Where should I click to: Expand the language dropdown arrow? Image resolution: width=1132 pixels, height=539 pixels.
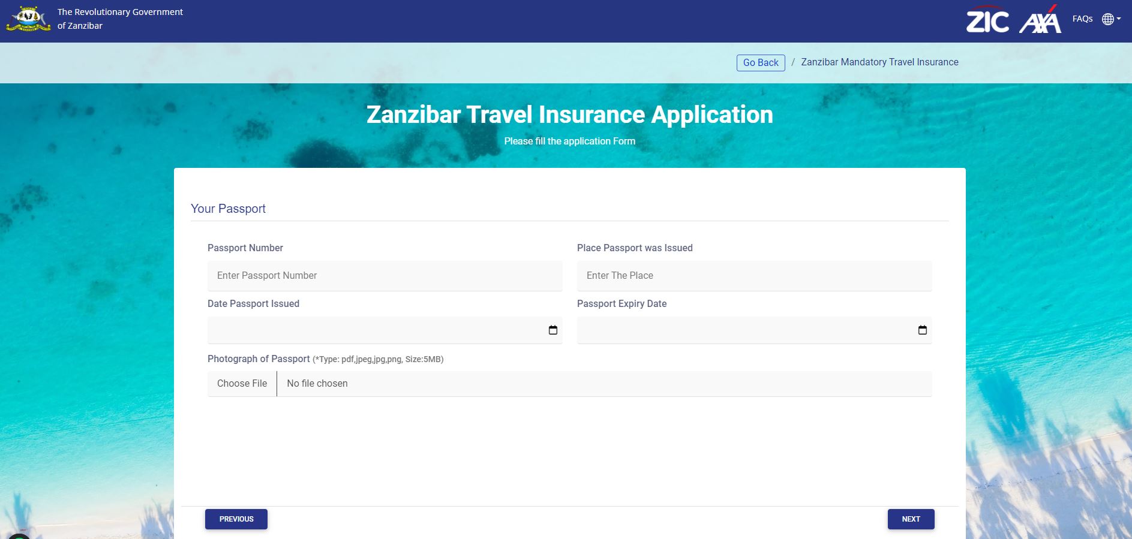coord(1119,19)
